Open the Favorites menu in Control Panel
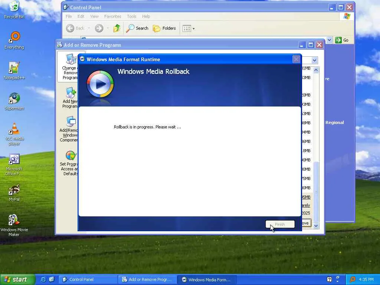This screenshot has height=285, width=380. pos(112,16)
